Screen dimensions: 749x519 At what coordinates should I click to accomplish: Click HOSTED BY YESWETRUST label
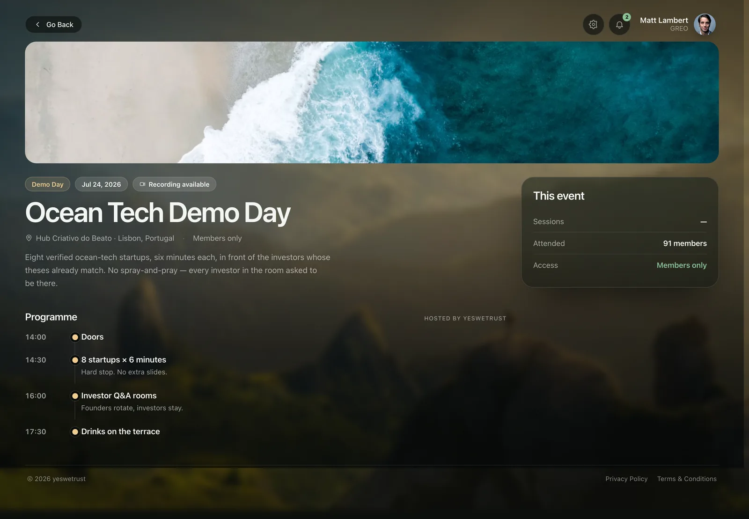click(x=465, y=318)
